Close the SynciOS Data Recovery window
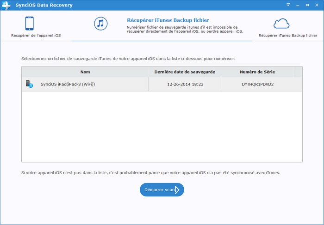Image resolution: width=324 pixels, height=225 pixels. 317,5
